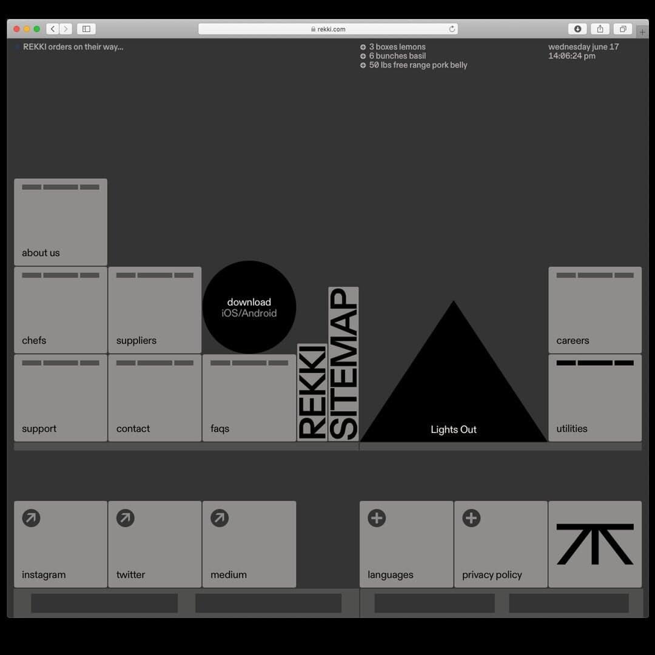Click the plus icon beside "50 lbs free range pork belly"
The image size is (655, 655).
pos(362,65)
